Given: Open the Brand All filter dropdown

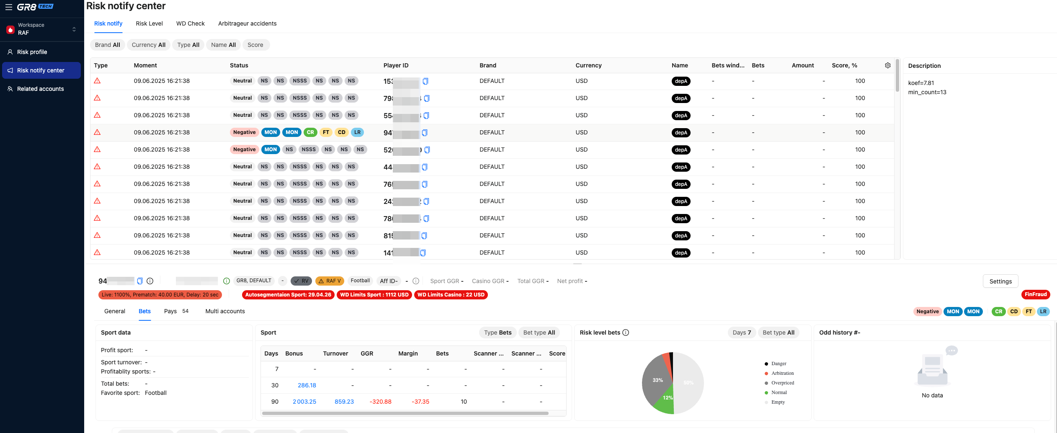Looking at the screenshot, I should (107, 45).
